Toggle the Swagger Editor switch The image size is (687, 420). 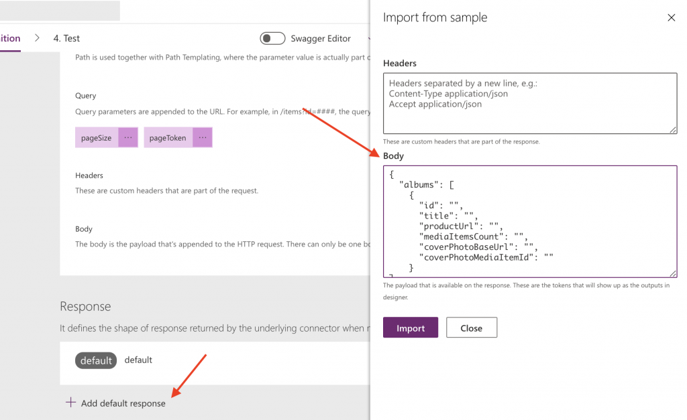coord(273,38)
